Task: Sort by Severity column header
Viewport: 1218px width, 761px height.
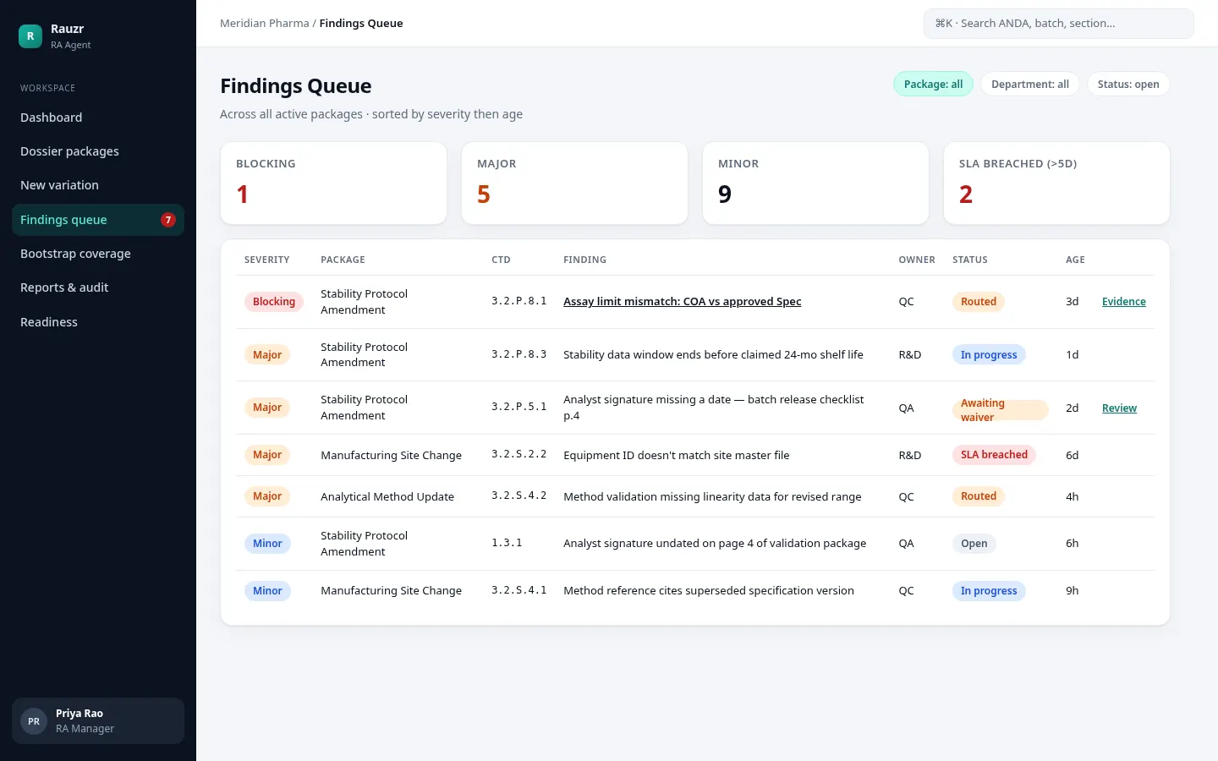Action: click(267, 260)
